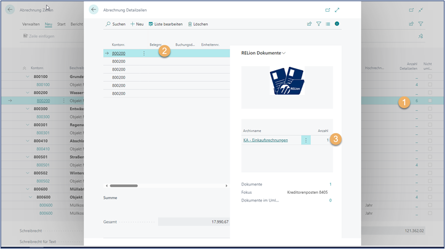Image resolution: width=445 pixels, height=249 pixels.
Task: Click the Neu button in the detail toolbar
Action: tap(137, 24)
